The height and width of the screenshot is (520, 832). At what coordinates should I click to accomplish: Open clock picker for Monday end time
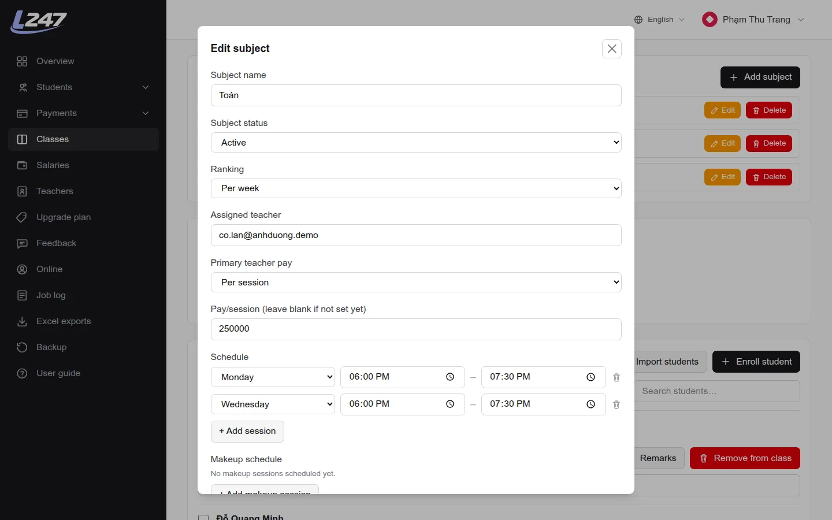pos(590,377)
